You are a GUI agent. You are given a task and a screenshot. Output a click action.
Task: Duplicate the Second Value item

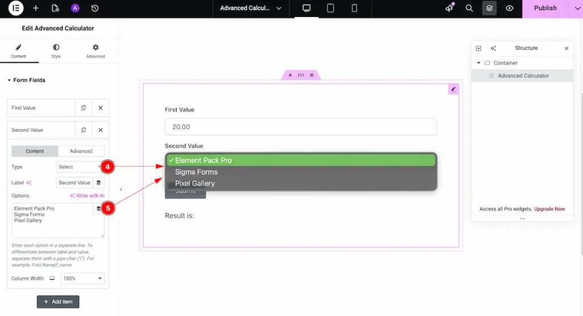point(83,130)
